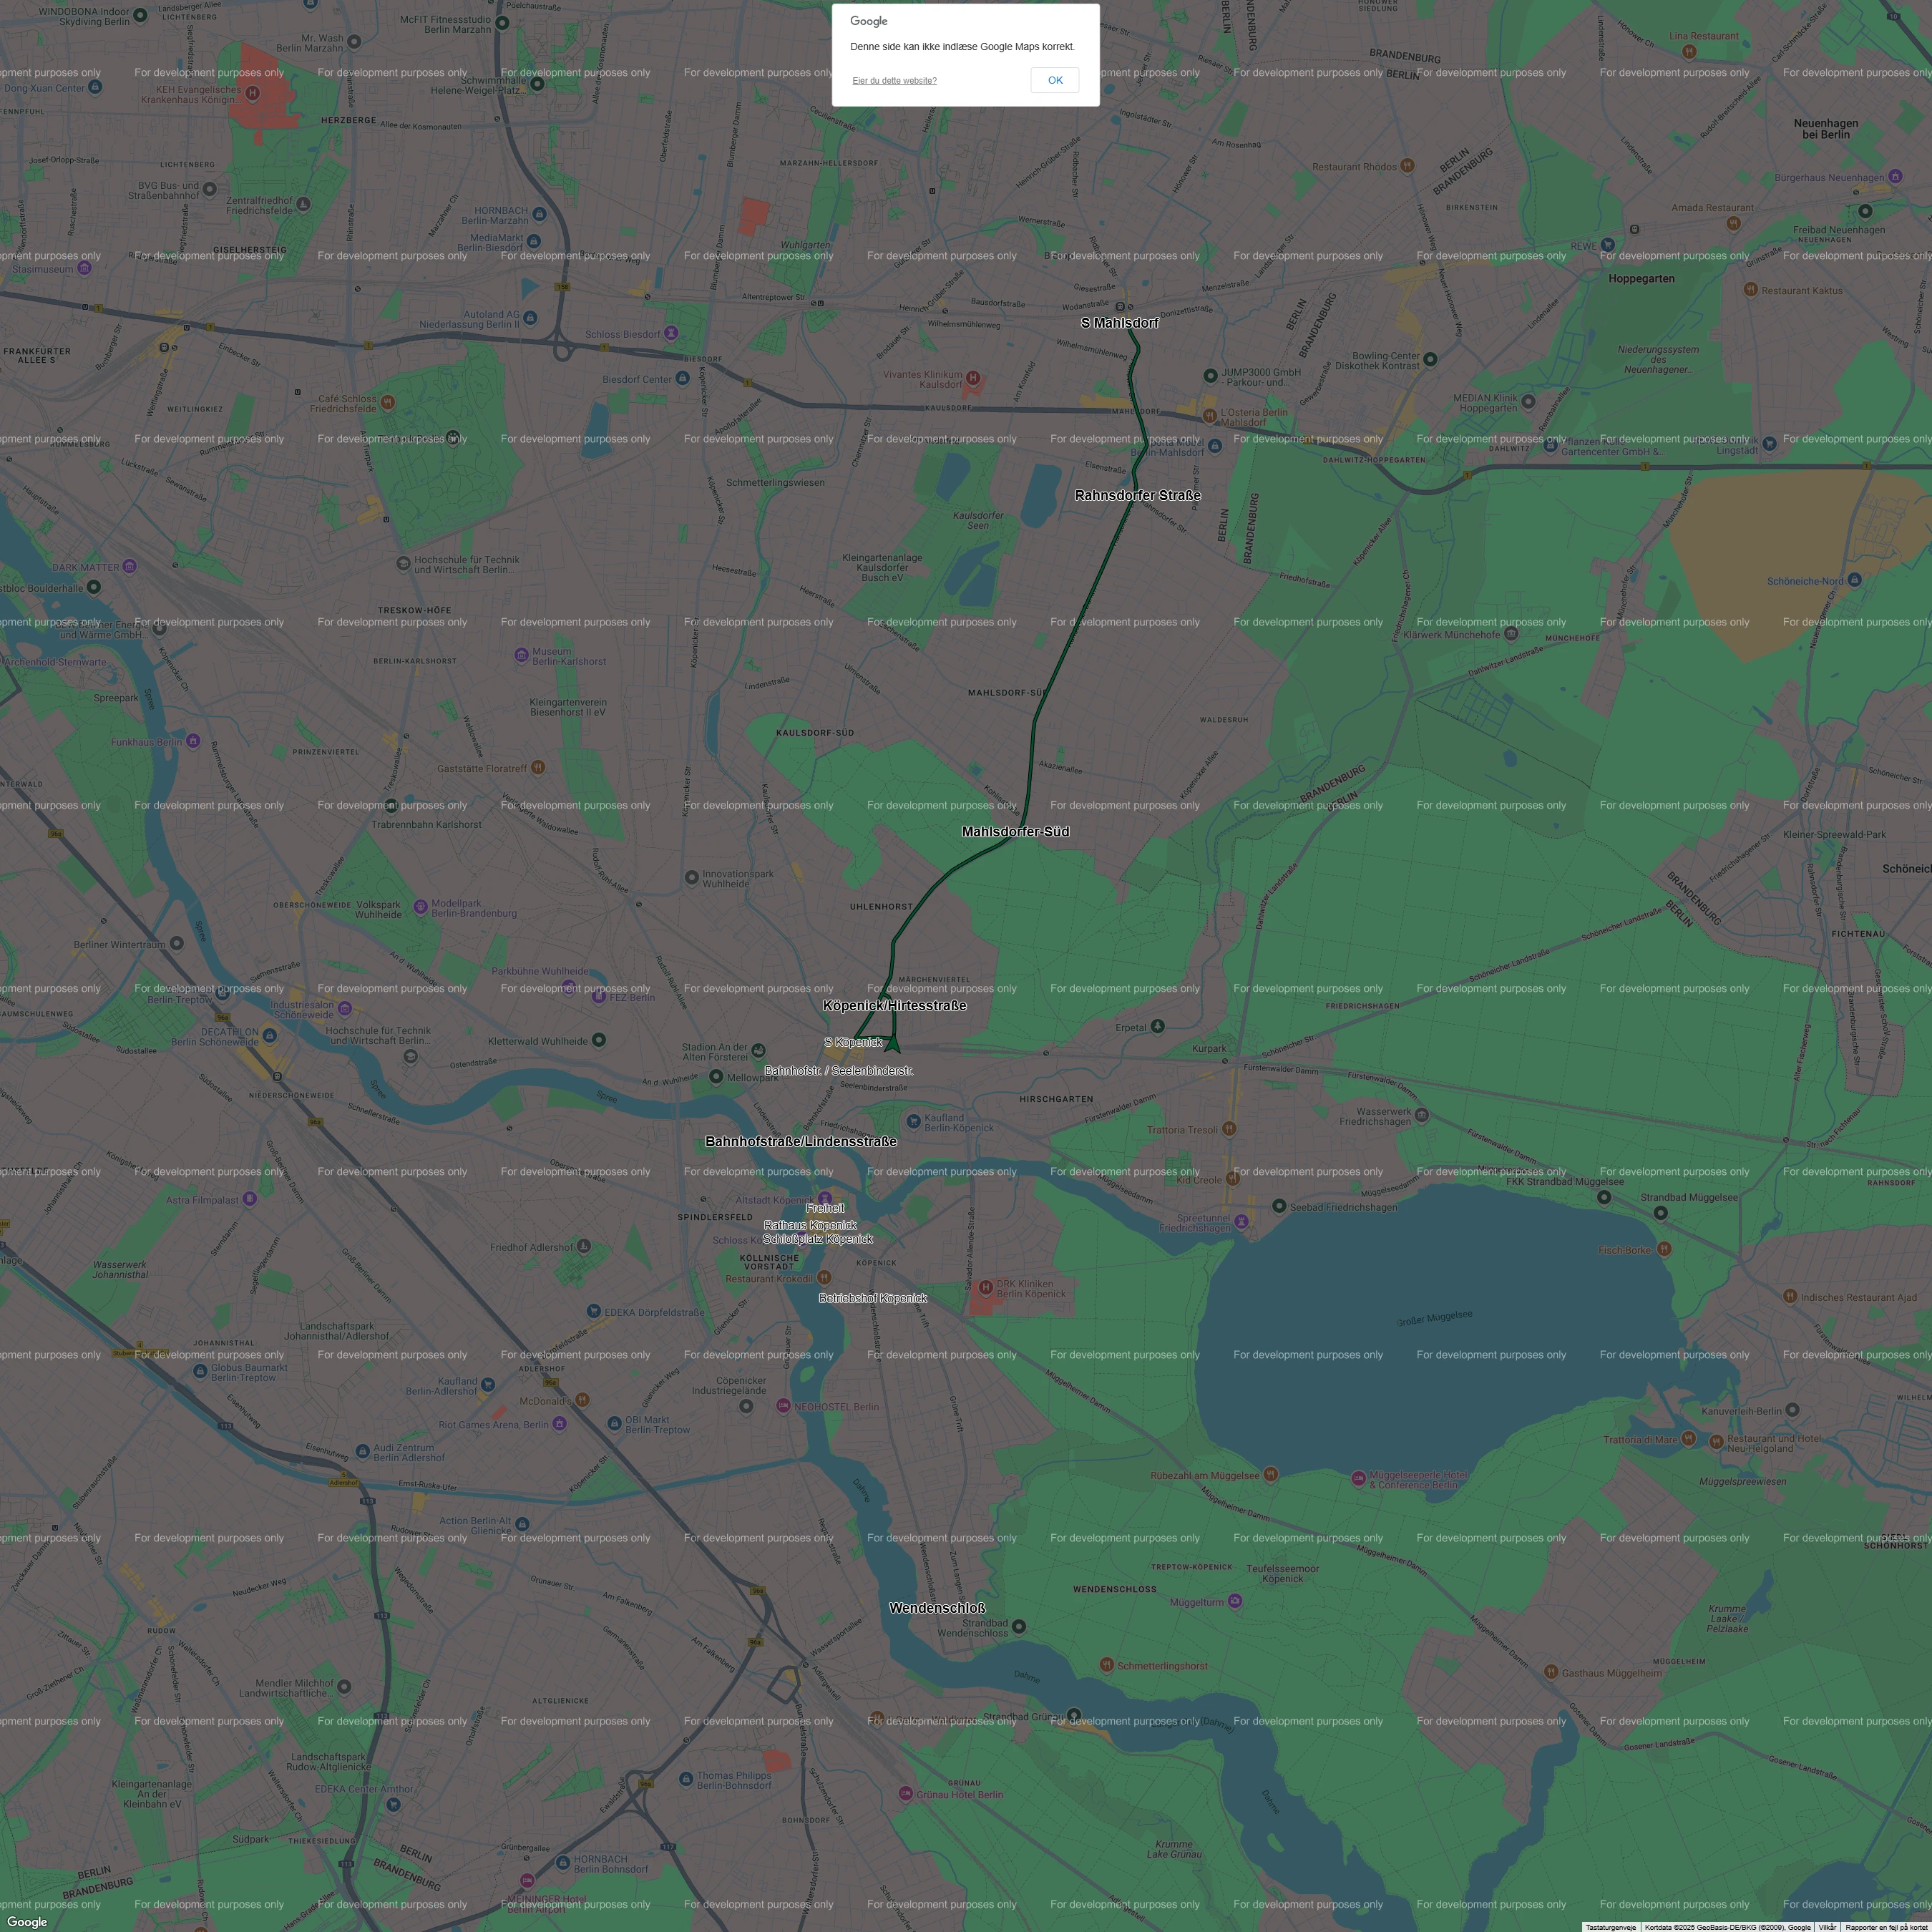Click the Rathaus Köpenick stop label

(x=810, y=1225)
